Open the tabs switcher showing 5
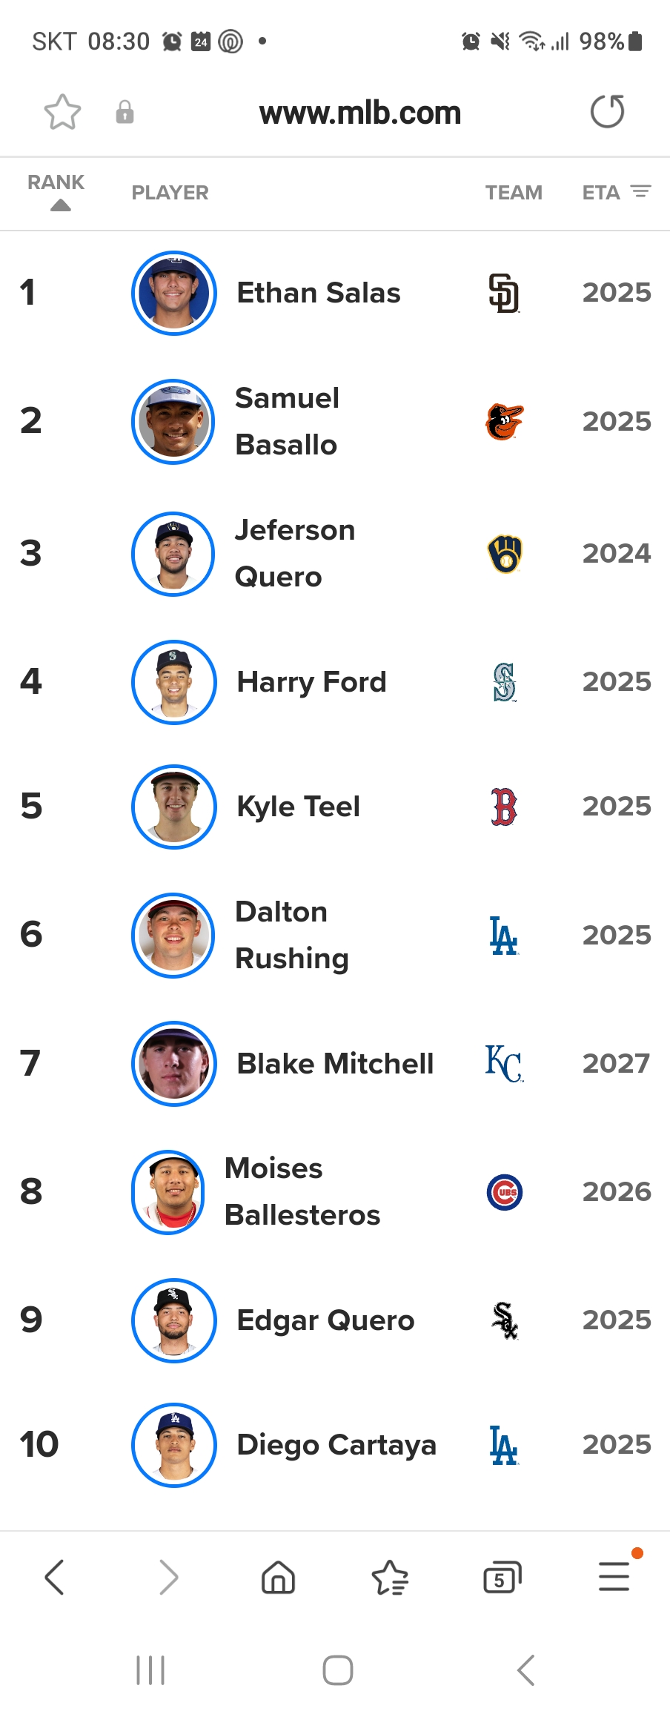This screenshot has width=670, height=1717. point(502,1577)
